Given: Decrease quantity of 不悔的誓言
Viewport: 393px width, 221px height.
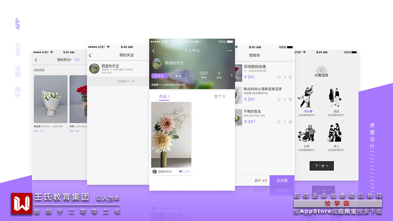Looking at the screenshot, I should pyautogui.click(x=279, y=122).
